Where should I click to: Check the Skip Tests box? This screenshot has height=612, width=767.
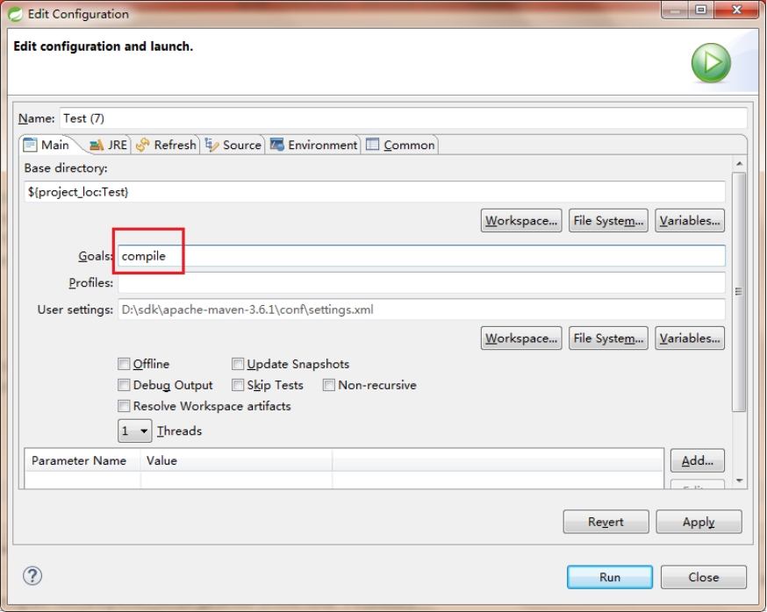[x=238, y=385]
